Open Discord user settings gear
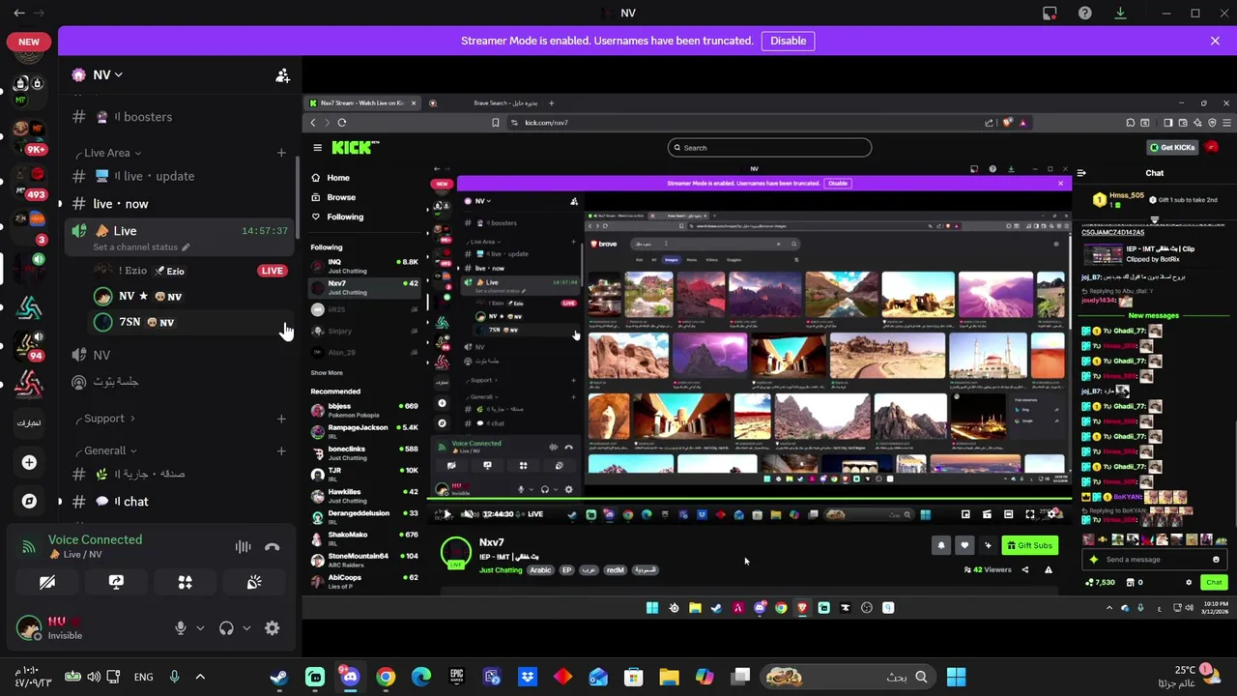 pyautogui.click(x=273, y=627)
